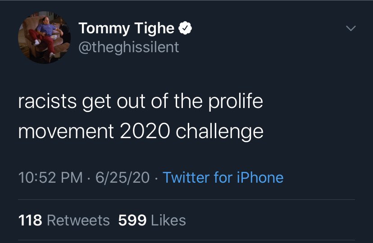Image resolution: width=373 pixels, height=243 pixels.
Task: Click the 6/25/20 date
Action: (x=123, y=177)
